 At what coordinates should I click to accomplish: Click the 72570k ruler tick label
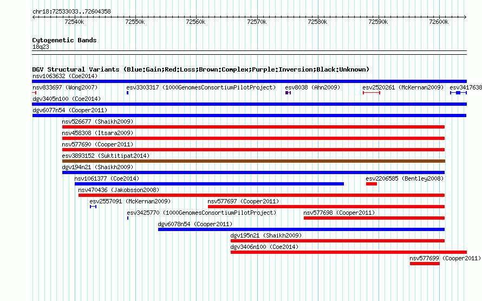[x=257, y=22]
